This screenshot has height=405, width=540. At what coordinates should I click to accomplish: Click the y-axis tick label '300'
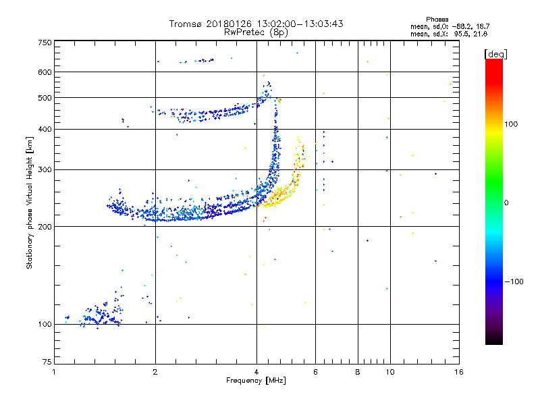click(x=45, y=169)
